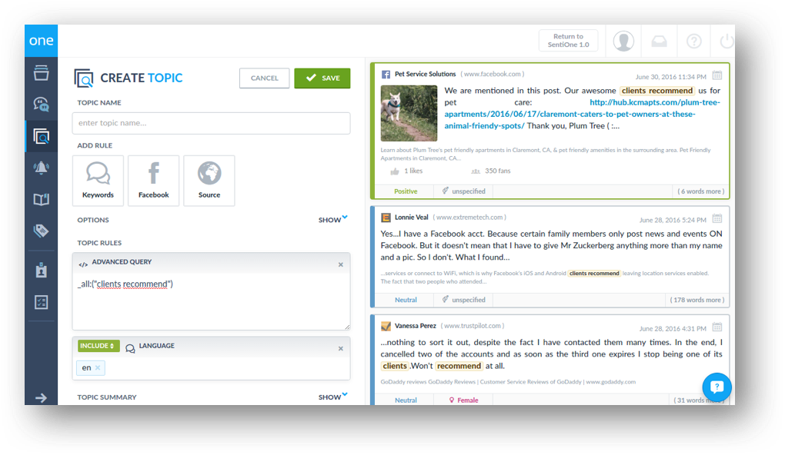Open the user profile avatar icon
This screenshot has height=455, width=785.
(623, 41)
